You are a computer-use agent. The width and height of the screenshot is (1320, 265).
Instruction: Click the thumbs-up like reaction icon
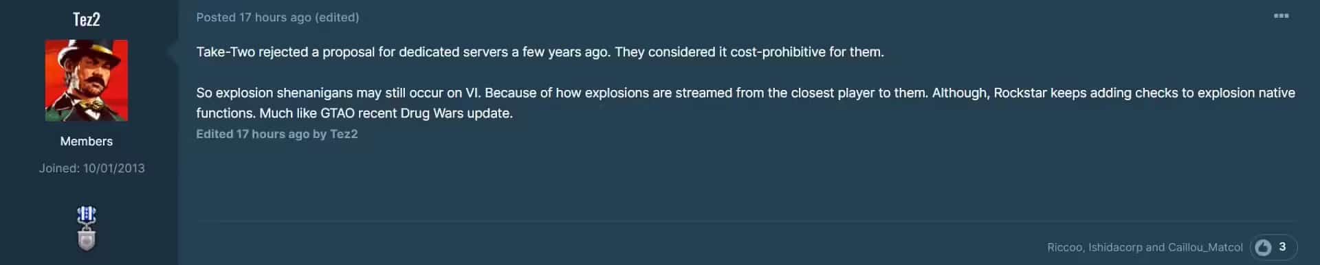tap(1263, 247)
